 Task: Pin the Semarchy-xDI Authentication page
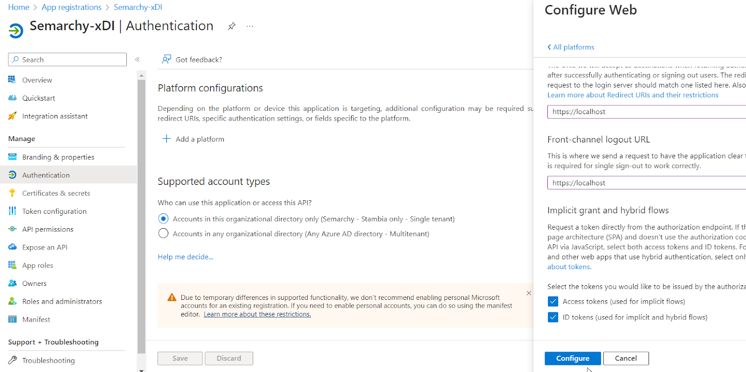pyautogui.click(x=231, y=26)
